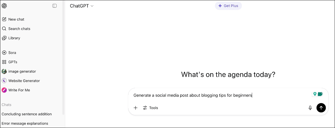Click the Get Plus upgrade button
Screen dimensions: 335x128
[228, 6]
